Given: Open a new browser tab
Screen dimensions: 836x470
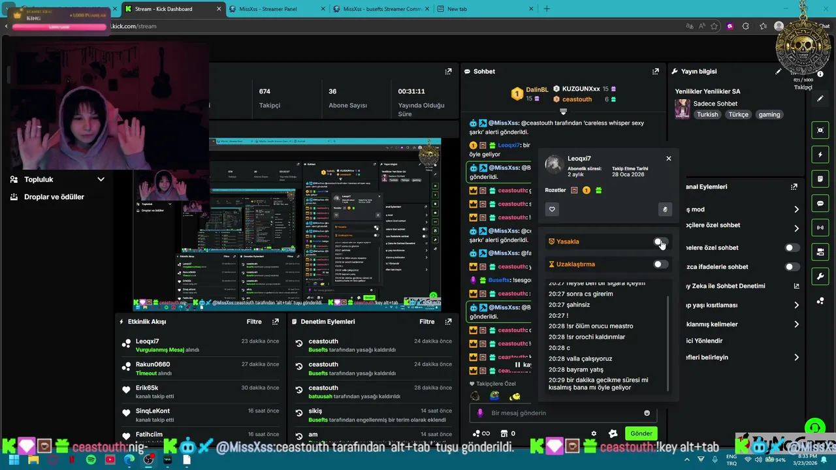Looking at the screenshot, I should [x=547, y=9].
